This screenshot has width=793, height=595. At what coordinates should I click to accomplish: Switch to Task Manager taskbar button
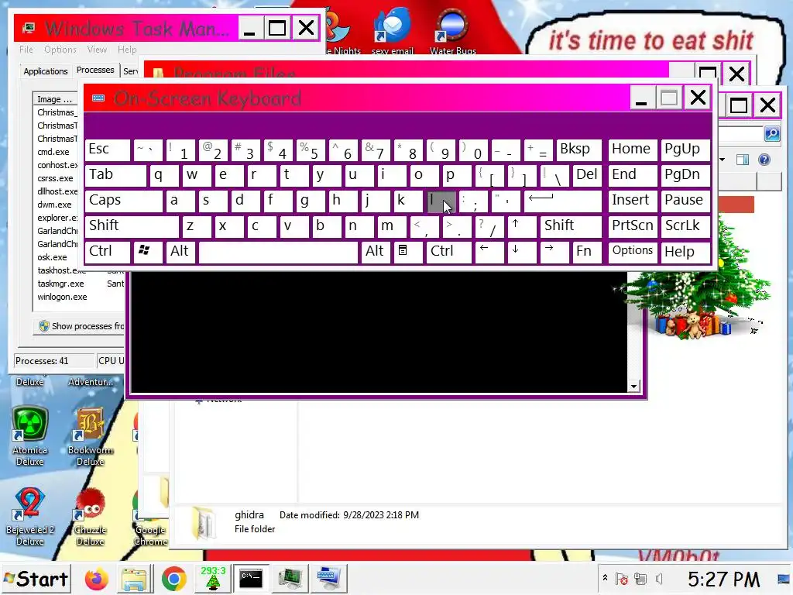pos(290,579)
